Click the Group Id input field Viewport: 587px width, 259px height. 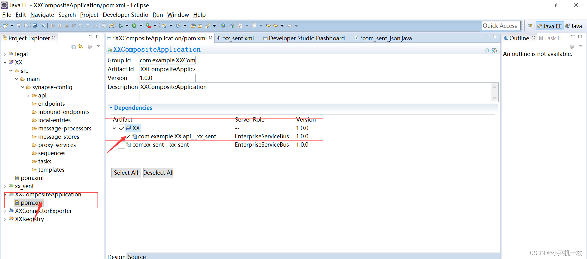pos(167,60)
